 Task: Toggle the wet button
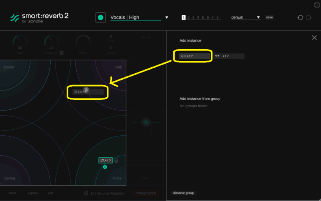[50, 193]
